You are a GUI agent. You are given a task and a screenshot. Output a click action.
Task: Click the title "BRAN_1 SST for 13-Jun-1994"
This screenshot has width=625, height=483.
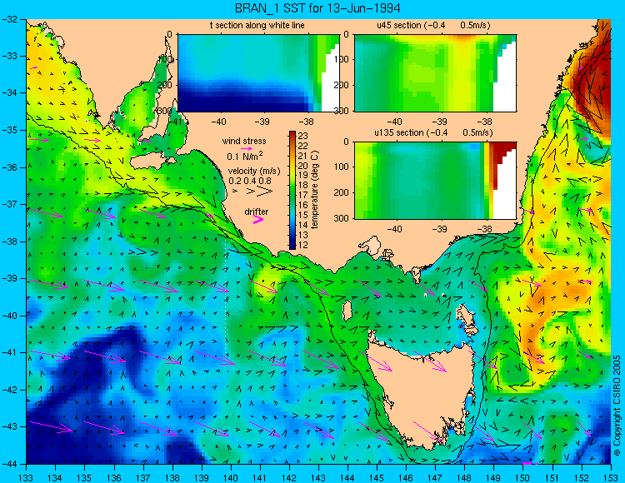click(317, 8)
